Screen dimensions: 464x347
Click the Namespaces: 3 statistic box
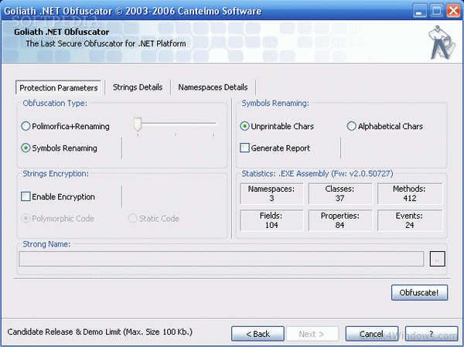point(271,193)
